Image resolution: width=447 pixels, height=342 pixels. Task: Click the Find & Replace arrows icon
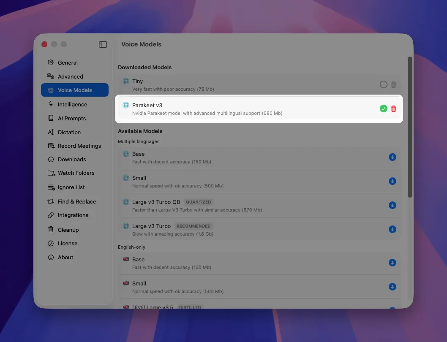pos(51,201)
